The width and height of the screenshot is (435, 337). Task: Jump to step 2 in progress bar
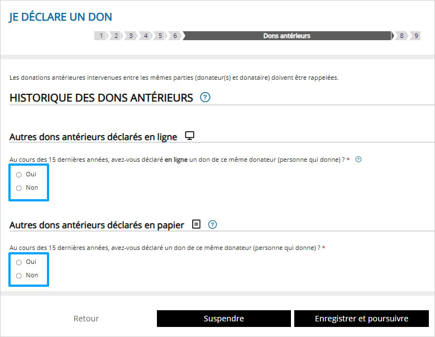pos(116,36)
